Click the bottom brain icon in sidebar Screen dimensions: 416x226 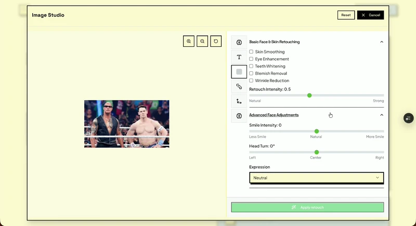coord(239,116)
